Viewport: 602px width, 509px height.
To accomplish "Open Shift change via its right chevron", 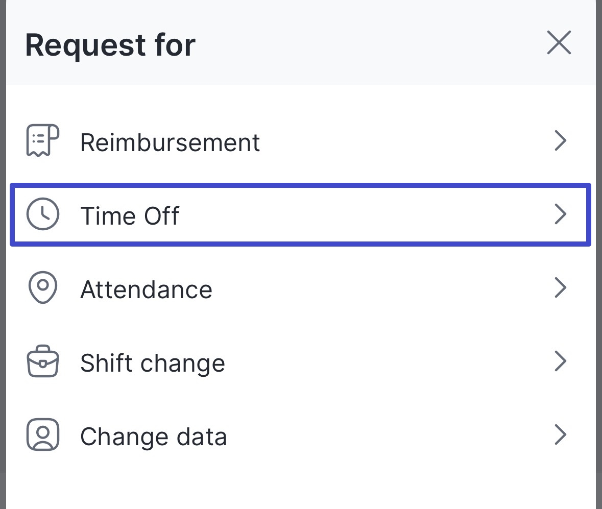I will pyautogui.click(x=561, y=361).
